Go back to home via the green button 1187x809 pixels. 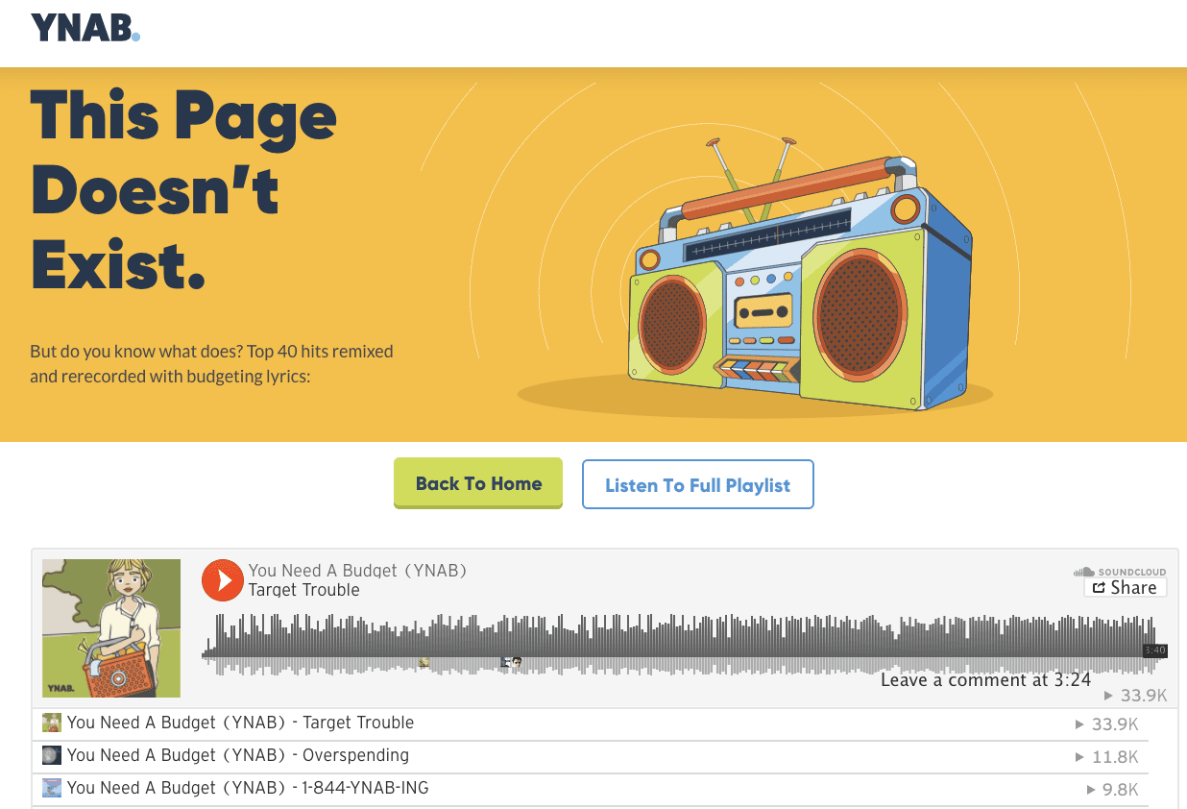pyautogui.click(x=478, y=483)
